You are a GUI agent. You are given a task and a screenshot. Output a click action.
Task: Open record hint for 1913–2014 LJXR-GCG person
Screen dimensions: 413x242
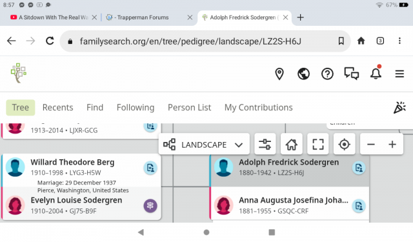coord(150,126)
